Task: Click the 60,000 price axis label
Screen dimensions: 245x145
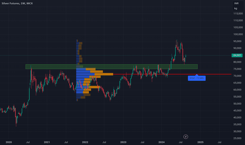Action: point(237,90)
